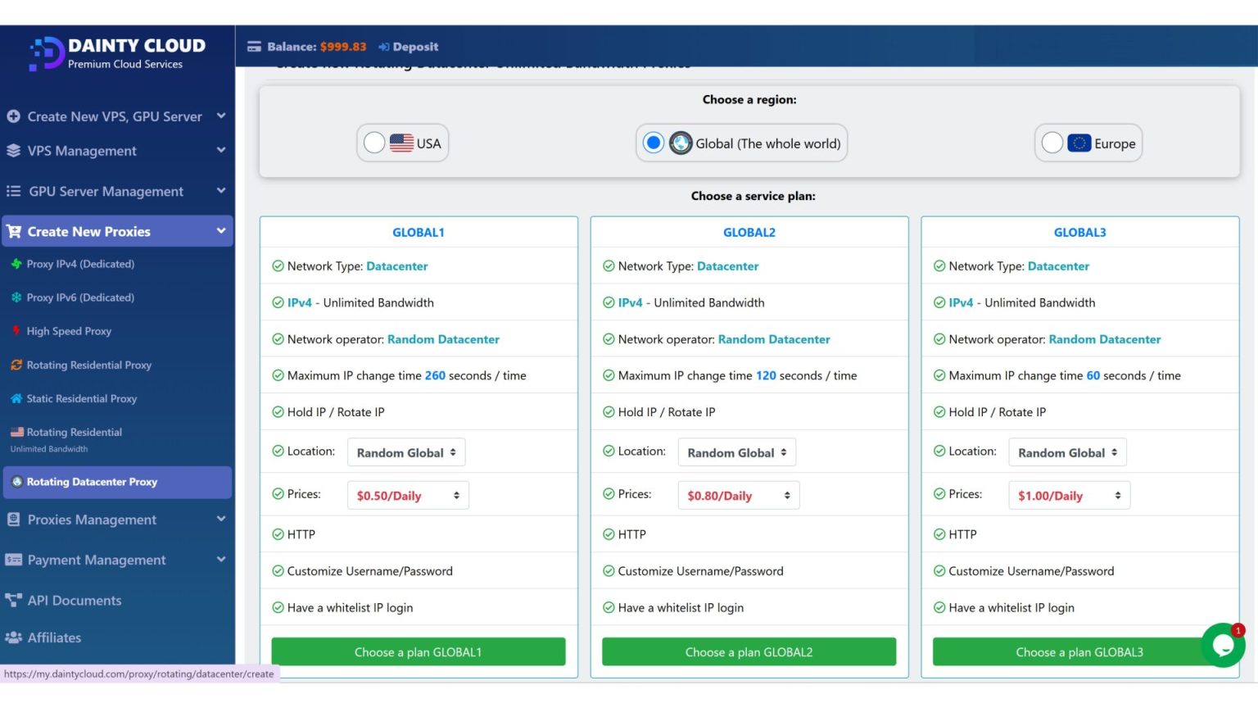Click the Dainty Cloud logo
Viewport: 1258px width, 708px height.
115,53
